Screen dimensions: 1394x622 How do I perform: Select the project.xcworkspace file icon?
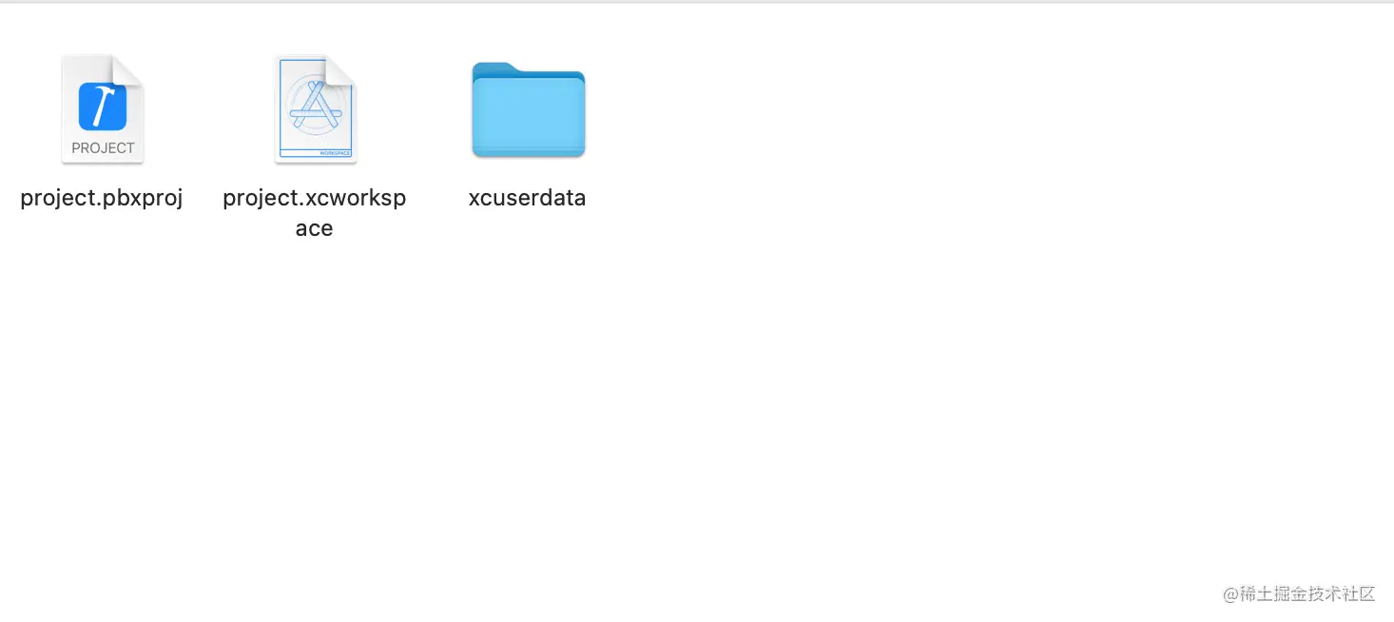[x=316, y=109]
